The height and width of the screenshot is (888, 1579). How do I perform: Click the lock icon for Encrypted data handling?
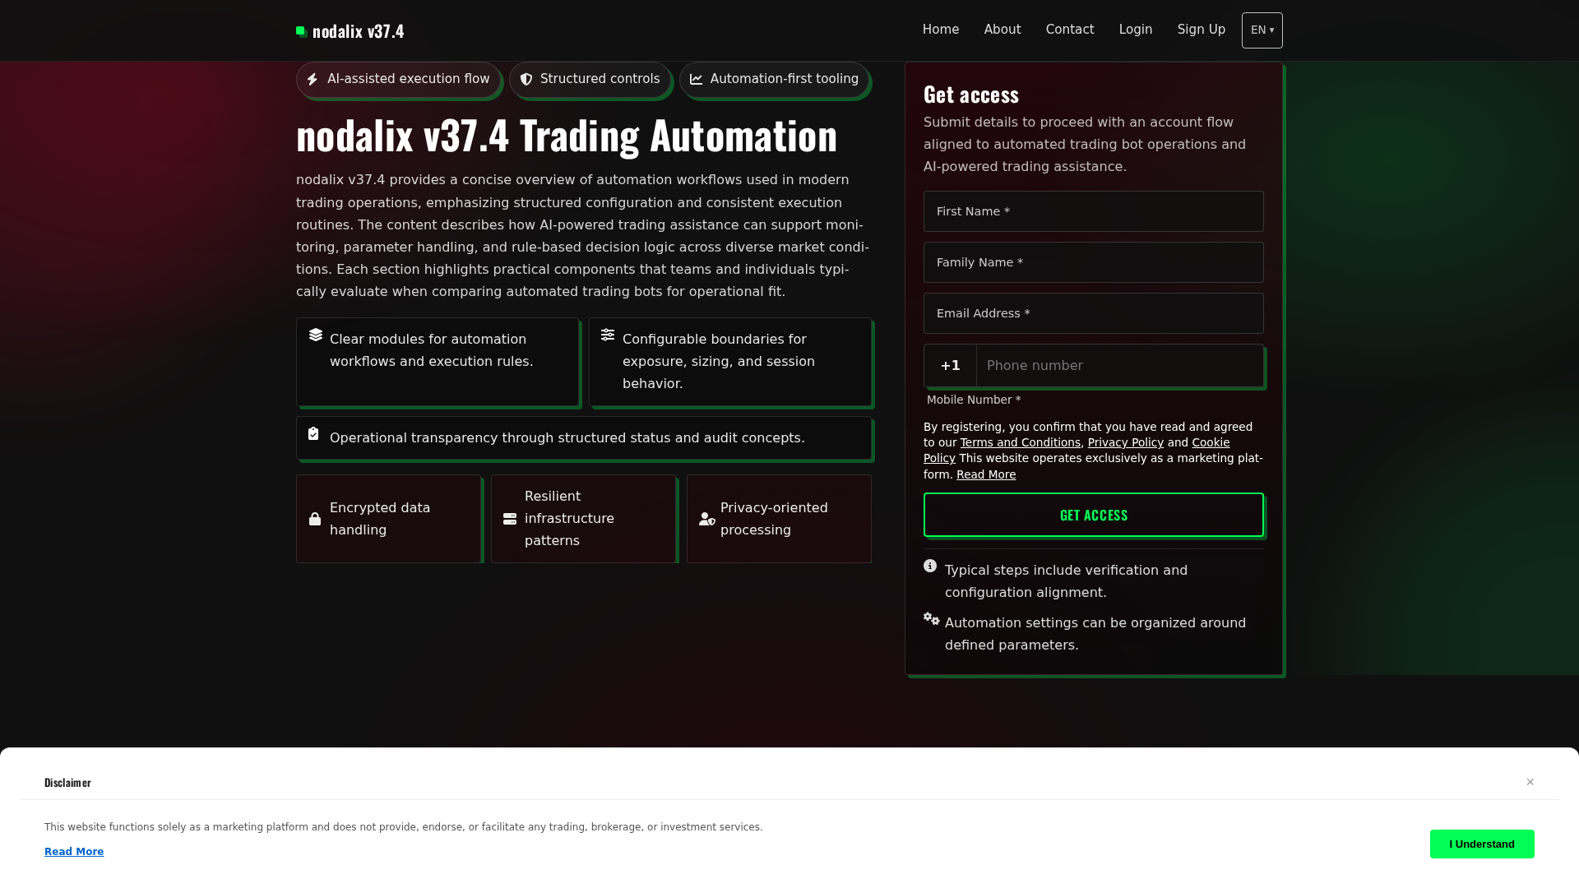[315, 519]
